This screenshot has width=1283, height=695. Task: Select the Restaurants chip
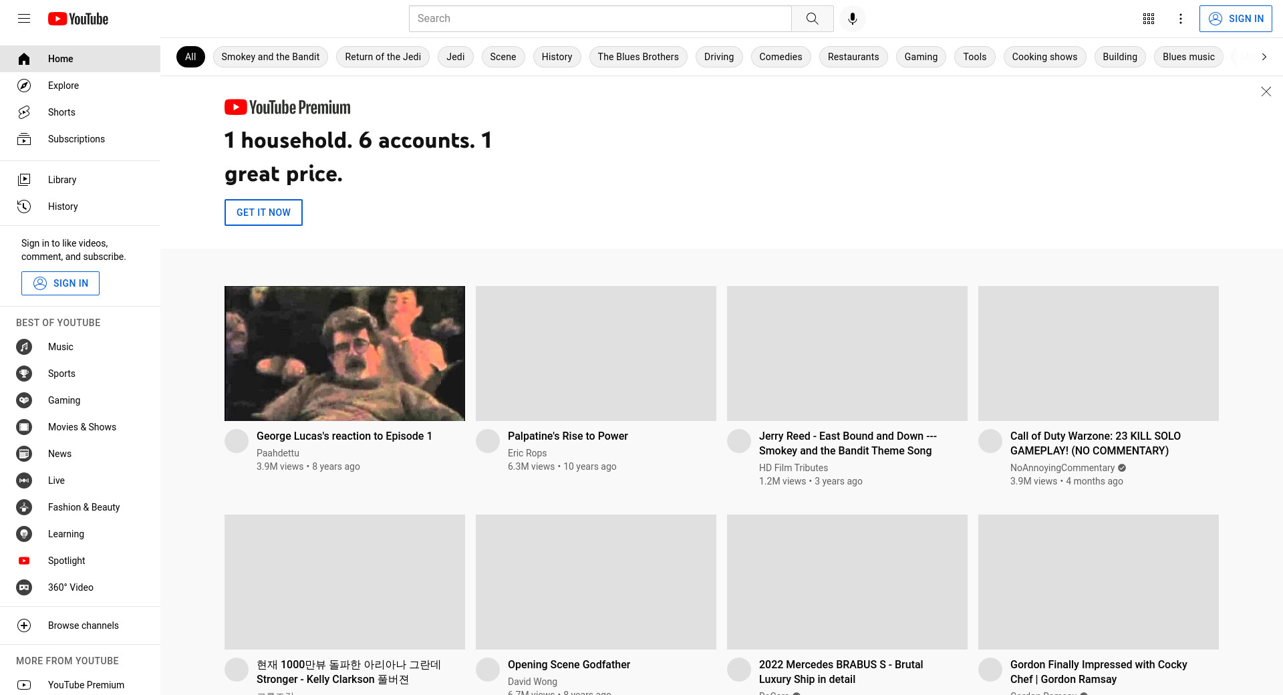coord(853,57)
